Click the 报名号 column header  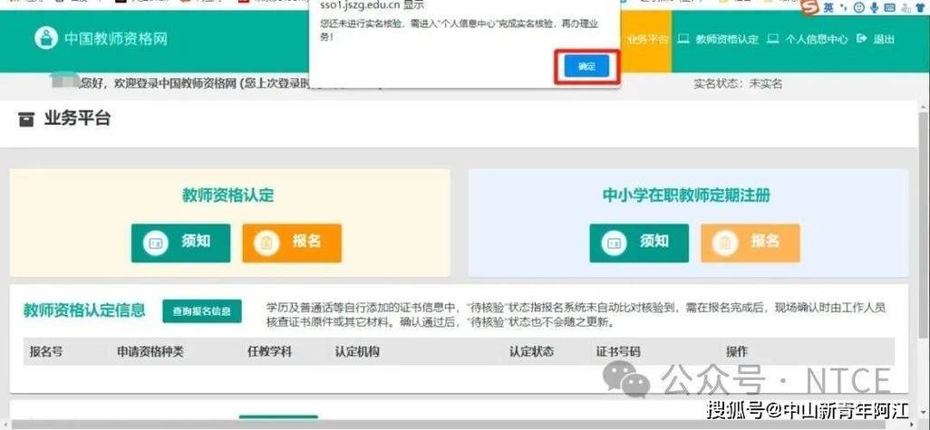pos(46,351)
